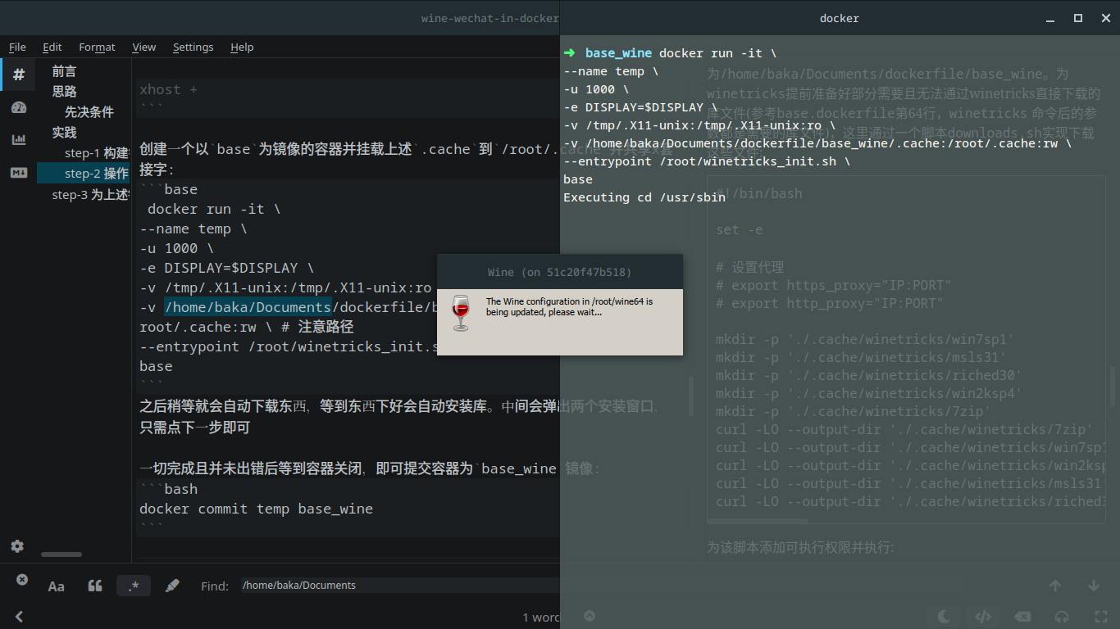Screen dimensions: 1120x629
Task: Expand find-replace with circled chevron button
Action: [589, 616]
